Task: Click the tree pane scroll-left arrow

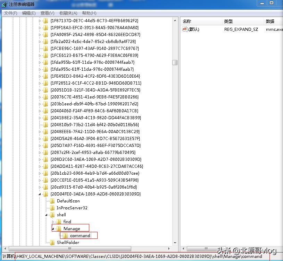Action: 5,249
